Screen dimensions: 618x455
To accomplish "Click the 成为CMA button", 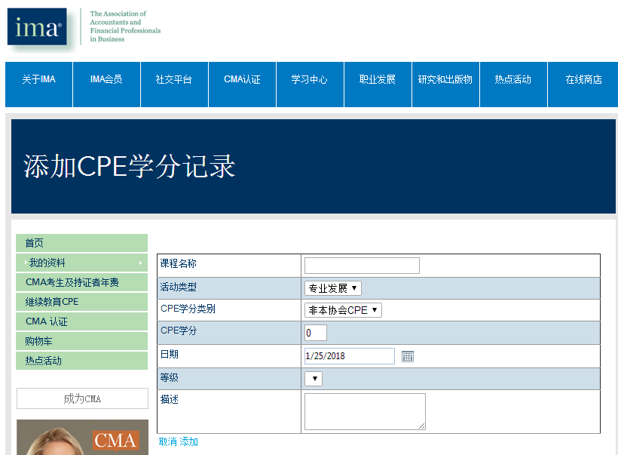I will (81, 398).
